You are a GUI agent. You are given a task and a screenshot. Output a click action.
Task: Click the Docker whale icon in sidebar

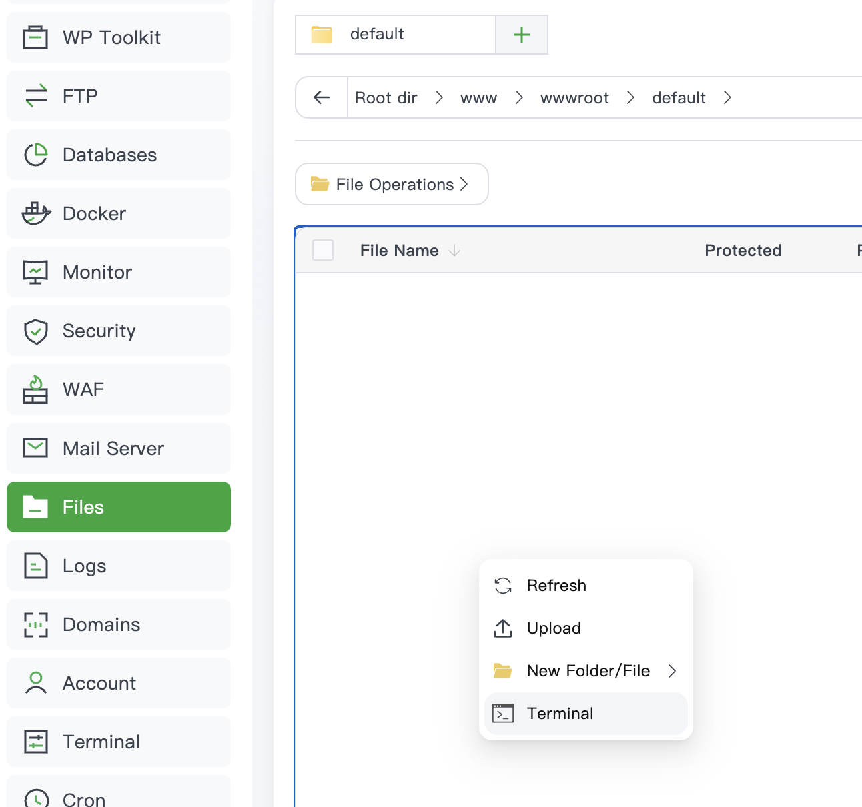pyautogui.click(x=36, y=213)
